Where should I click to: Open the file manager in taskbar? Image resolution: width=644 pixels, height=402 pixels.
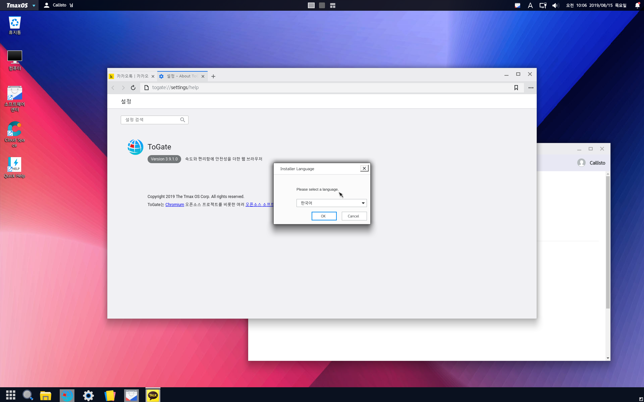pos(45,395)
